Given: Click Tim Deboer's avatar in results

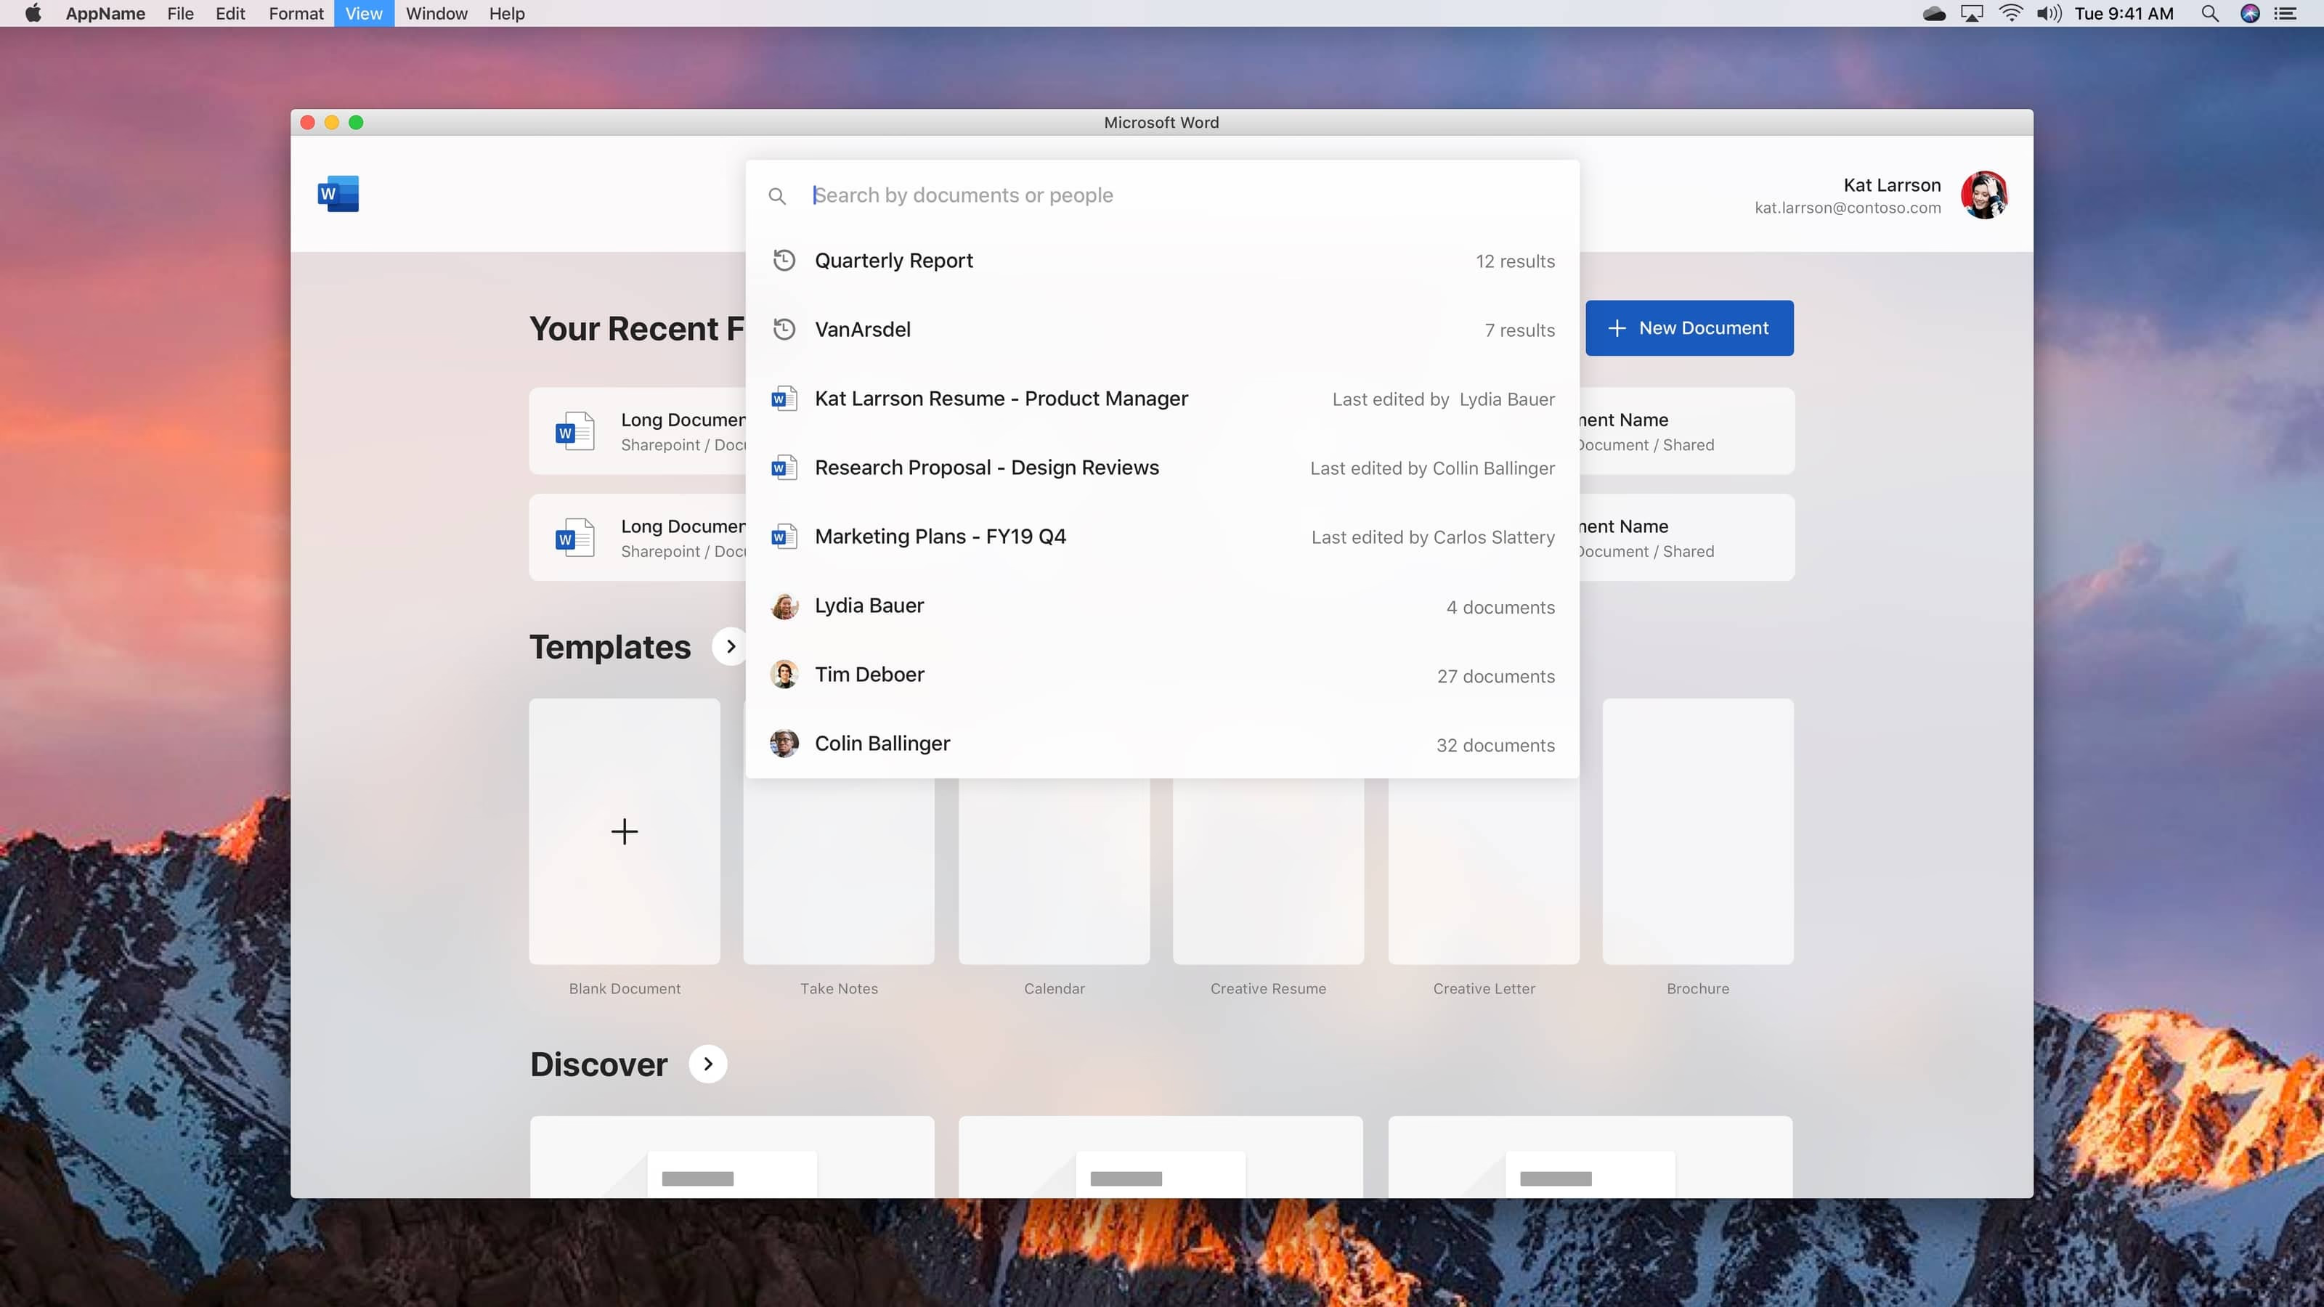Looking at the screenshot, I should 784,675.
